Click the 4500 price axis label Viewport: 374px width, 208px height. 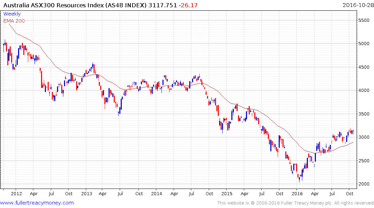[x=364, y=67]
